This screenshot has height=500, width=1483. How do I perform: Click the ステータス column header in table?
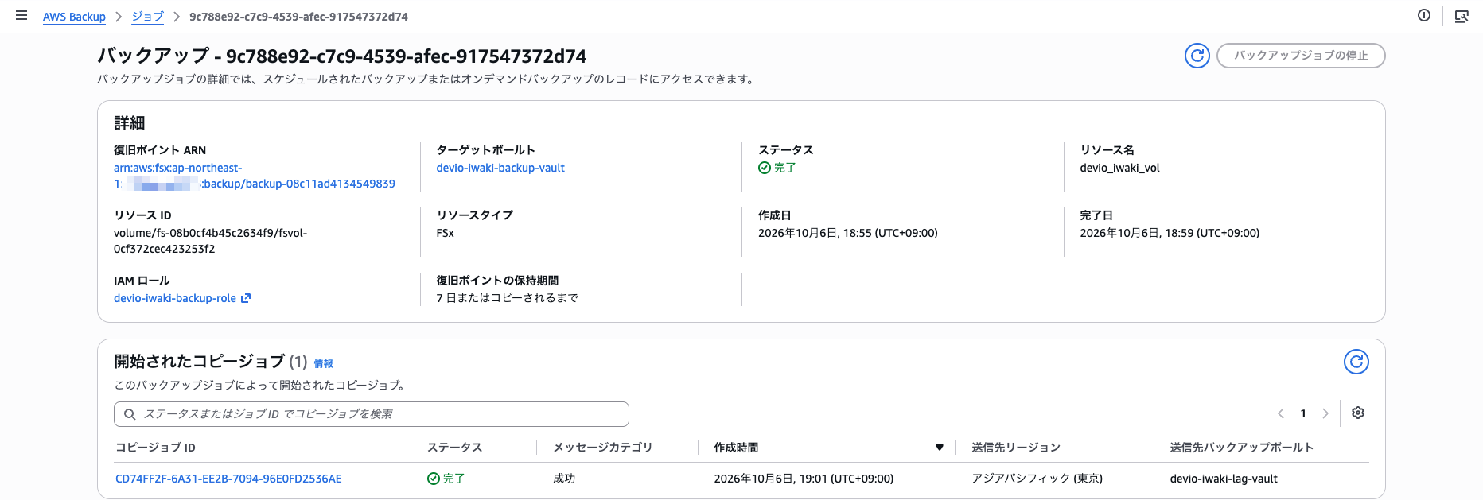pyautogui.click(x=455, y=448)
